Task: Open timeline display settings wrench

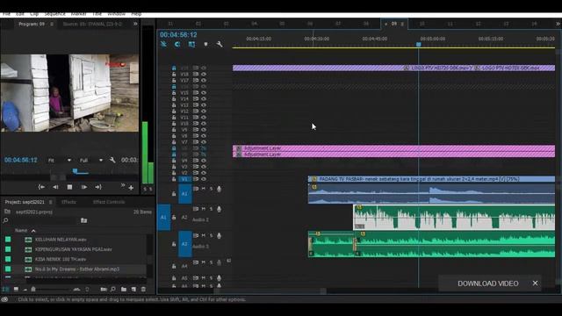Action: coord(220,44)
